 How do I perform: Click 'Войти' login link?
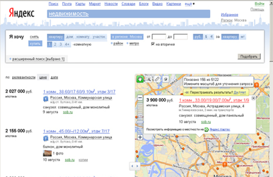[x=259, y=4]
